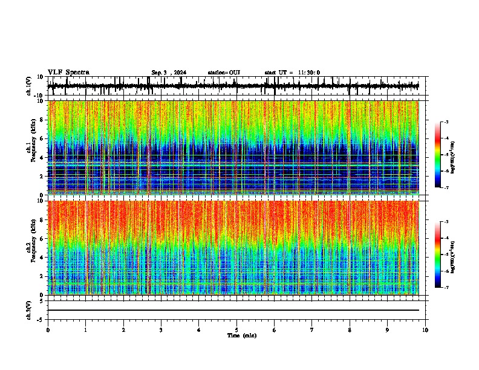Screen dimensions: 479x370
Task: Click time axis tick label '5'
Action: 236,330
